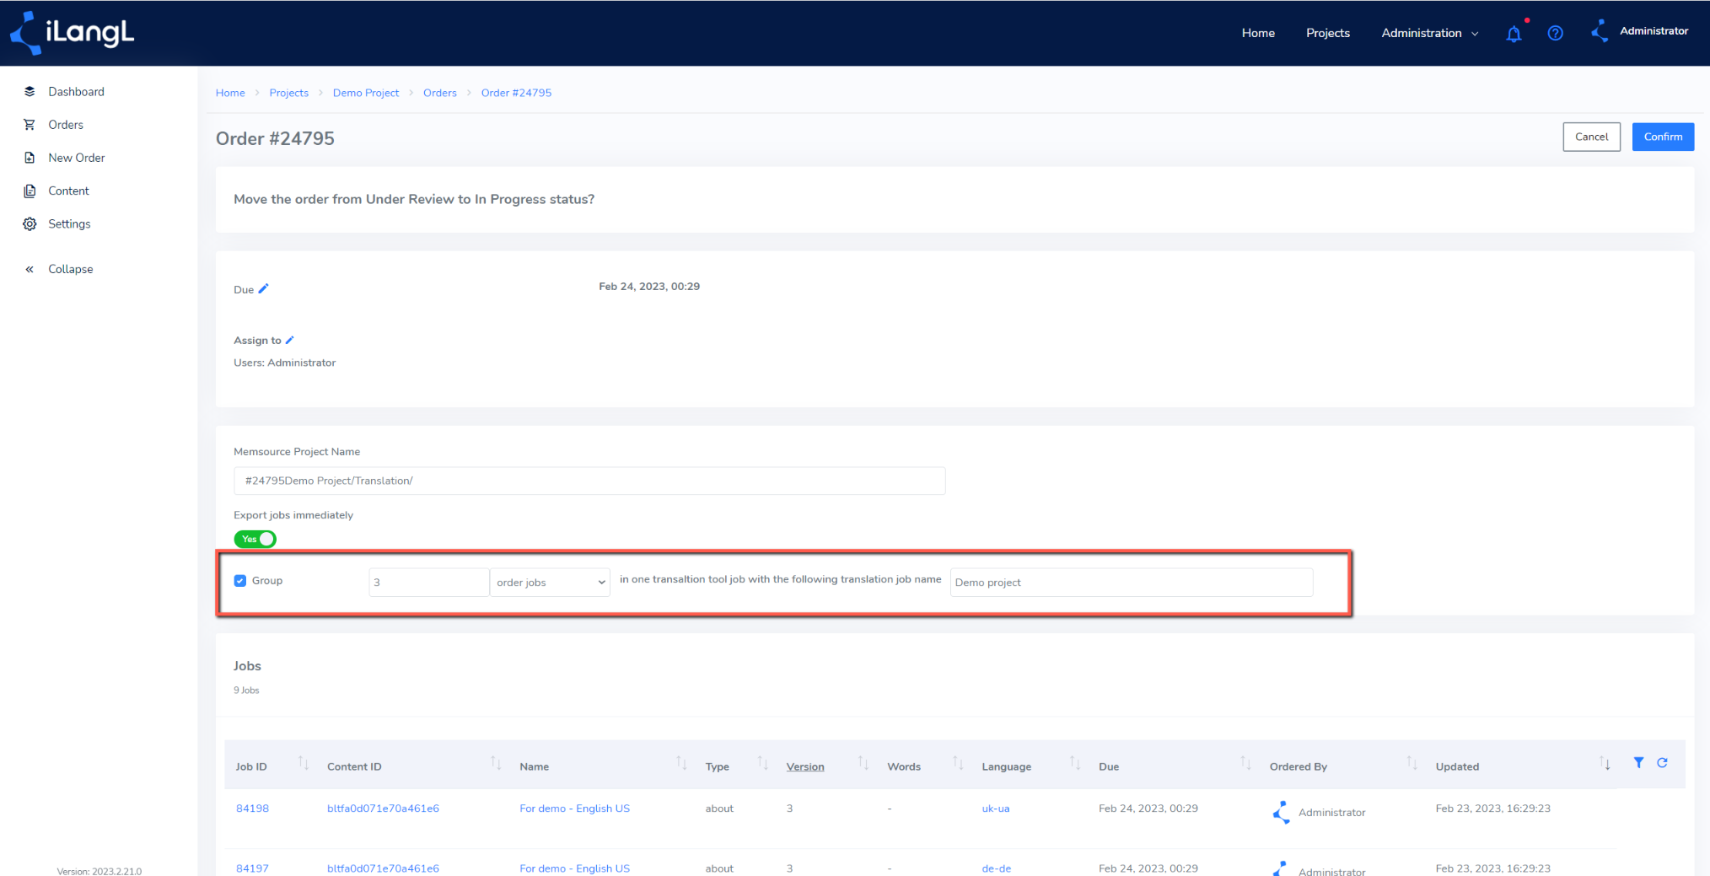Click the Administrator name in the 84198 row
1710x876 pixels.
coord(1331,812)
